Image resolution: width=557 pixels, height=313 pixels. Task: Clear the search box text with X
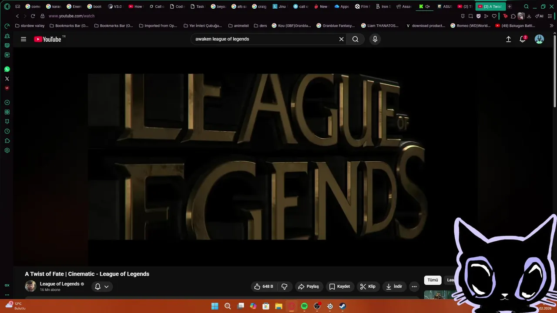click(x=342, y=39)
